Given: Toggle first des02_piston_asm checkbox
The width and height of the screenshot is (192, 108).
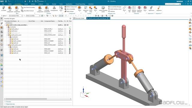Looking at the screenshot, I should click(9, 35).
